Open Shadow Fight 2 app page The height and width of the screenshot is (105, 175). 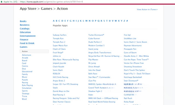95,91
